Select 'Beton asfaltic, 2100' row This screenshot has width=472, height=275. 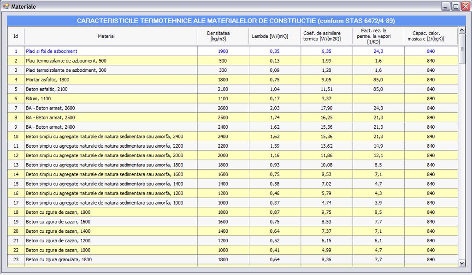click(232, 89)
